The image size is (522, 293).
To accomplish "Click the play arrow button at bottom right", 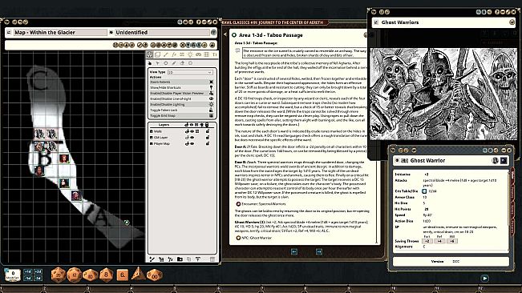I will pyautogui.click(x=484, y=279).
